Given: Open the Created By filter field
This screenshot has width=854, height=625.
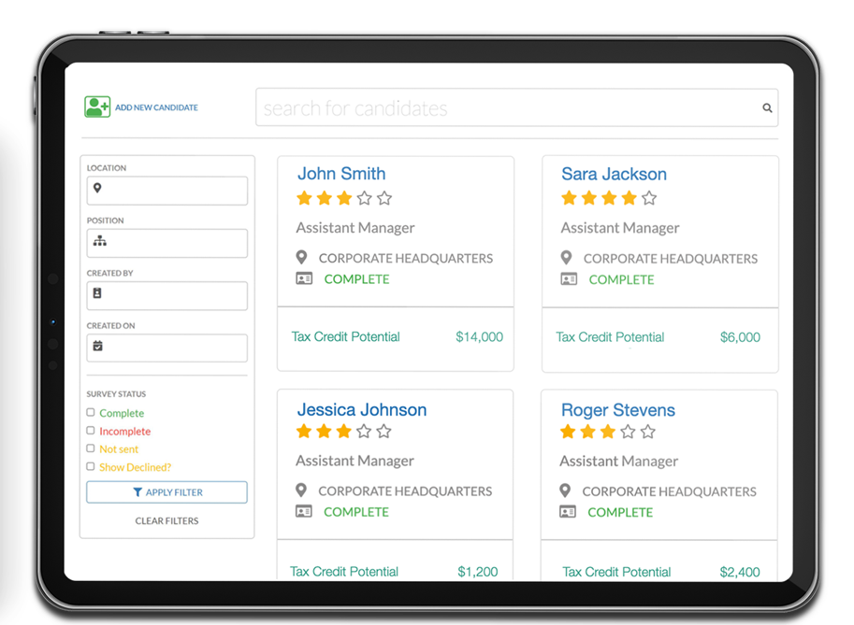Looking at the screenshot, I should coord(167,295).
